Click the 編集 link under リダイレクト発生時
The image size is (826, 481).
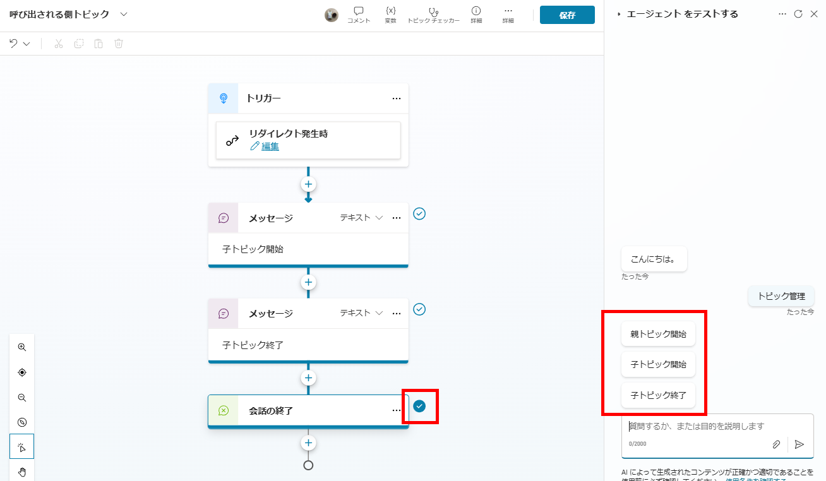point(269,145)
